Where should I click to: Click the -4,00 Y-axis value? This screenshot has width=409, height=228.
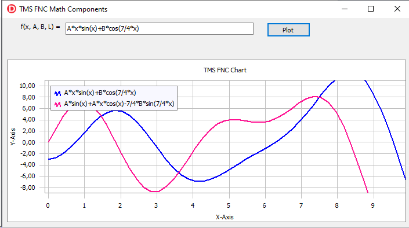28,165
